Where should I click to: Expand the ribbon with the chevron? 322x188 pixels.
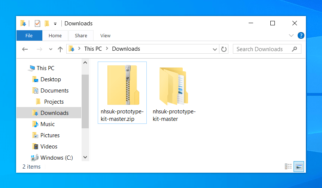[291, 35]
